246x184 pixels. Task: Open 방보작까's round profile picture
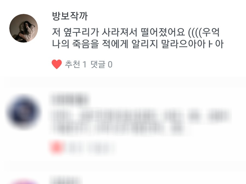[x=24, y=28]
